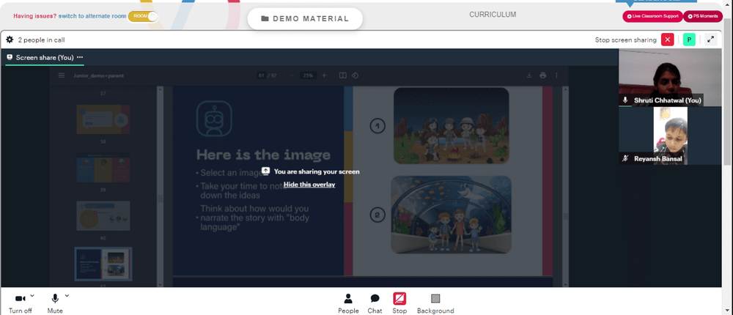Click muted mic icon on Reyansh Bansal

pyautogui.click(x=625, y=159)
